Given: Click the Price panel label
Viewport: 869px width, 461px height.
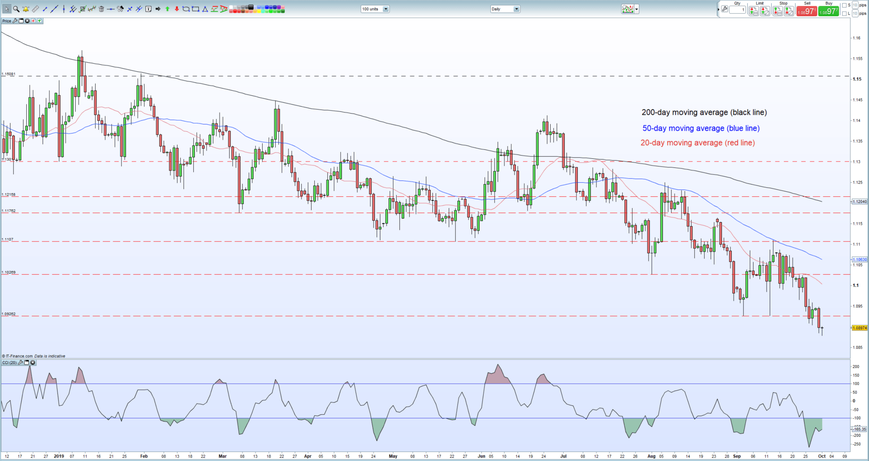Looking at the screenshot, I should pos(7,21).
